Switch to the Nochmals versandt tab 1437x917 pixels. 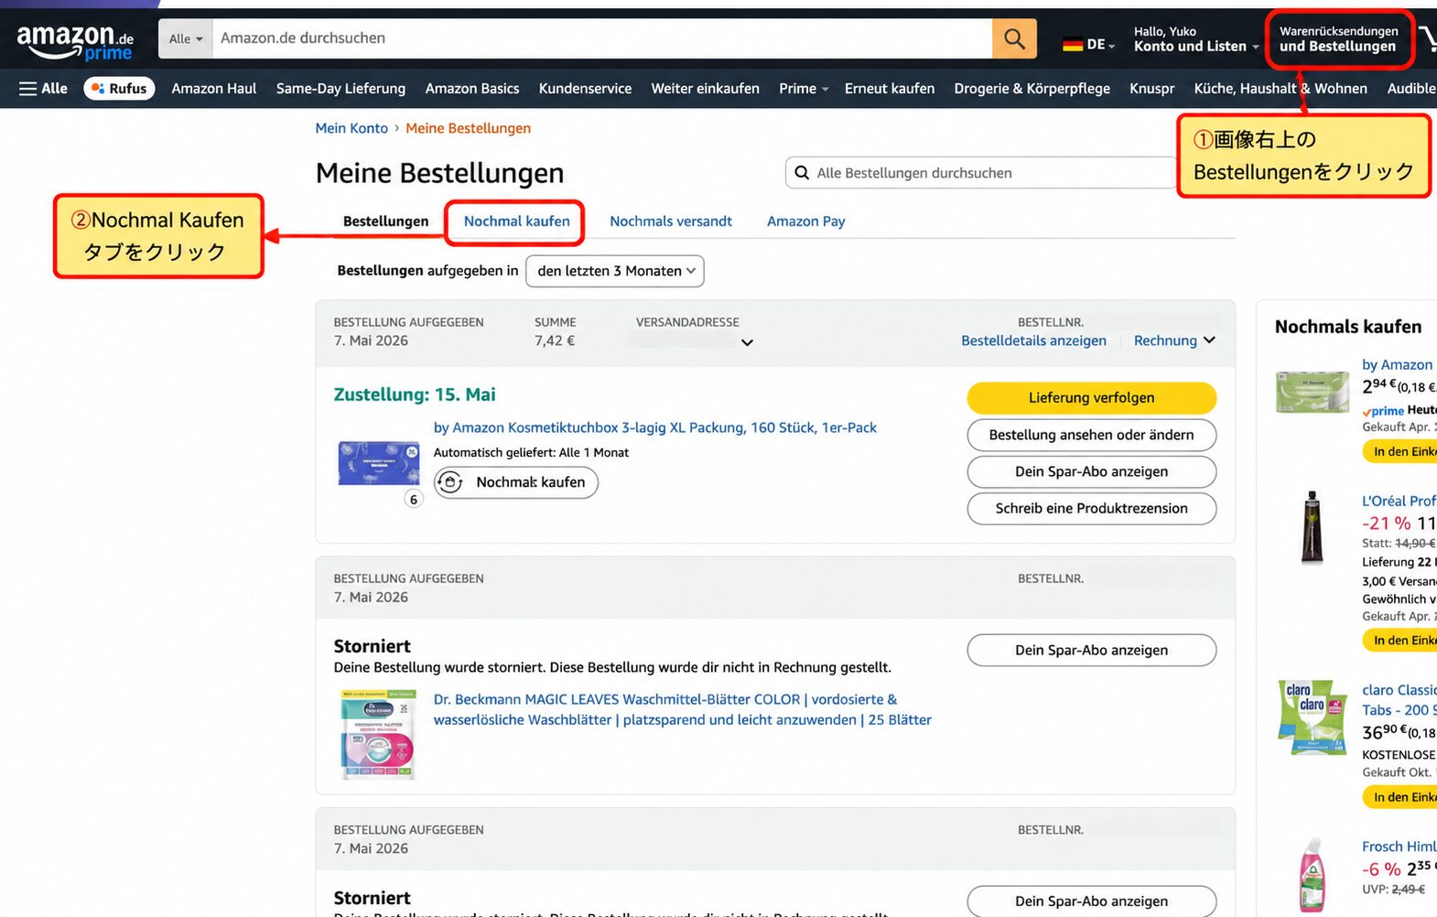(671, 221)
